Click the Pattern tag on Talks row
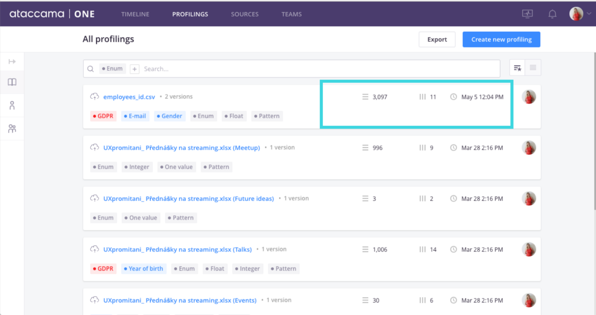 pyautogui.click(x=284, y=269)
